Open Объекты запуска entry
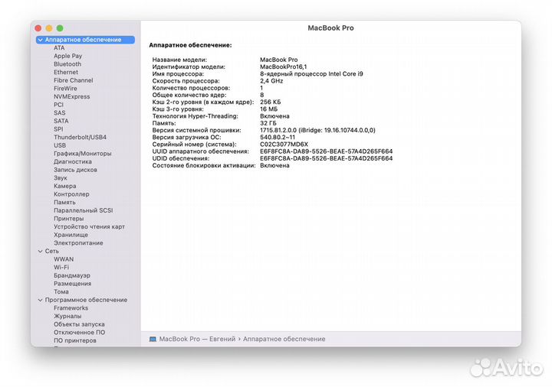 [x=79, y=324]
